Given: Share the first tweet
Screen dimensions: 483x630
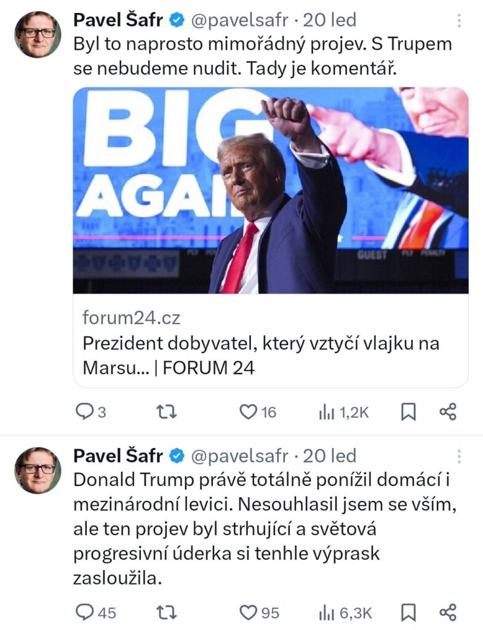Looking at the screenshot, I should pos(448,412).
